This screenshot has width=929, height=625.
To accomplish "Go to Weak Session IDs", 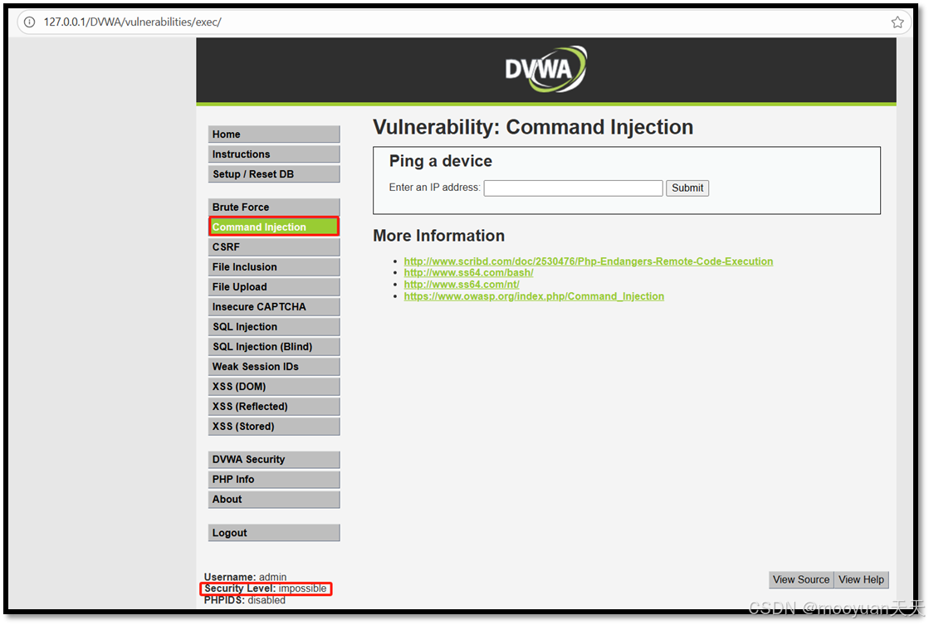I will [x=274, y=367].
